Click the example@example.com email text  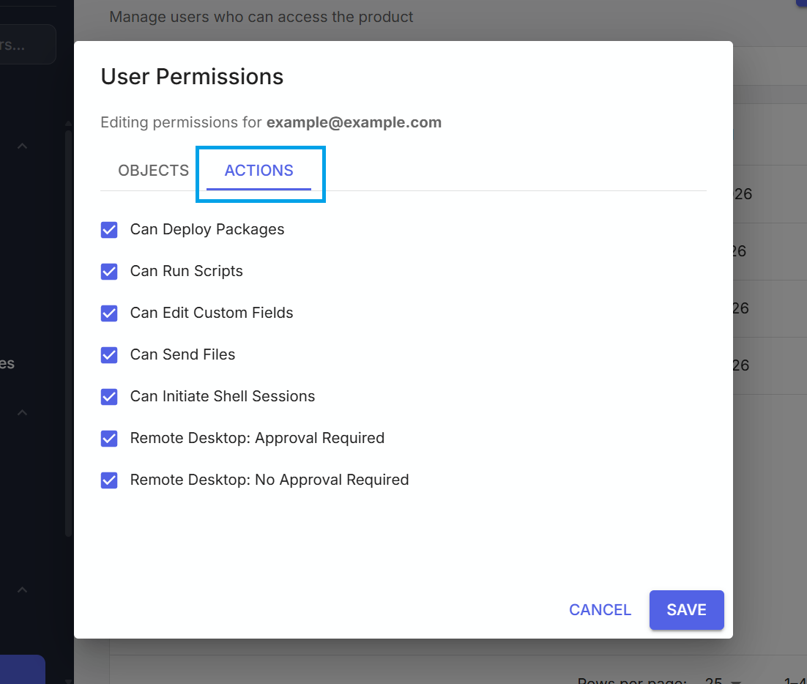[x=354, y=122]
